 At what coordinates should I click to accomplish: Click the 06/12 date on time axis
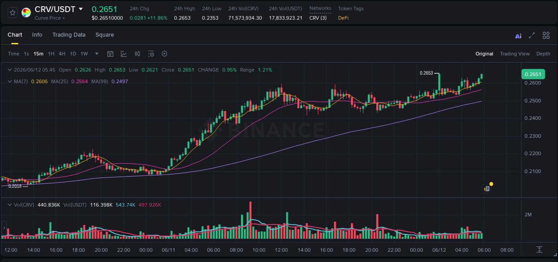point(439,250)
